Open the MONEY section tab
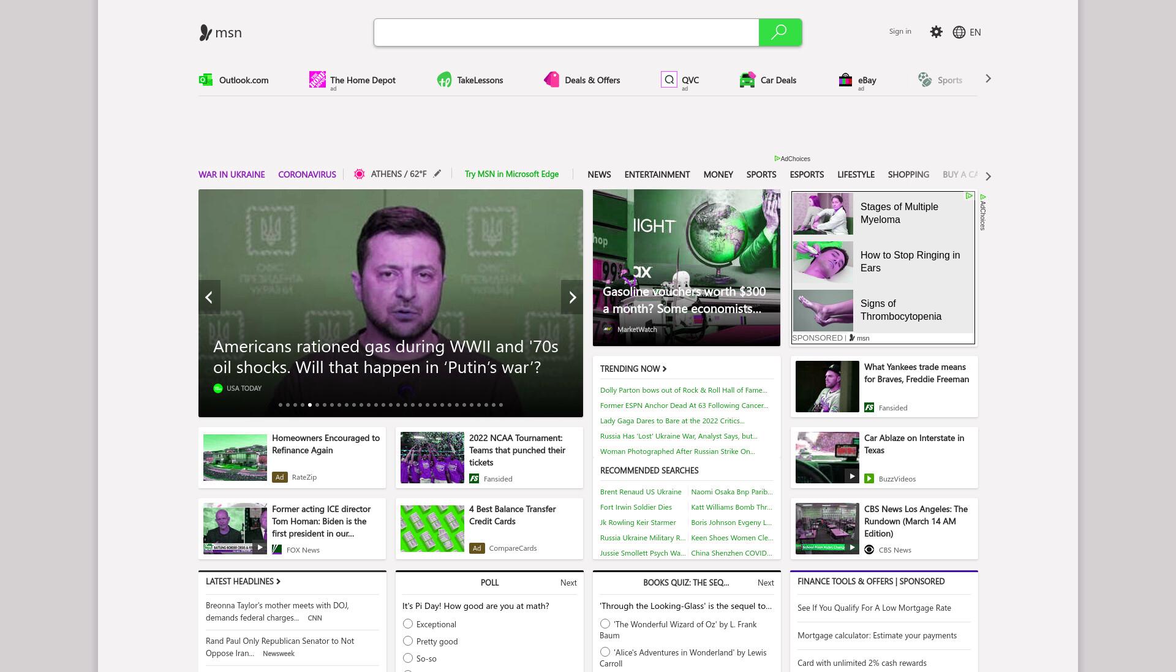 click(x=718, y=174)
